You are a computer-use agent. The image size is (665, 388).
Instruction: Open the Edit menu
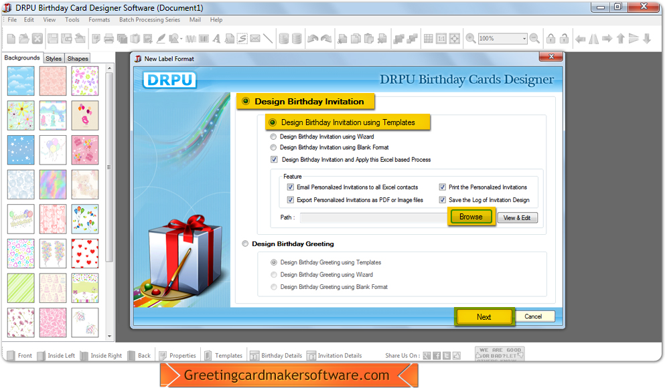click(29, 20)
